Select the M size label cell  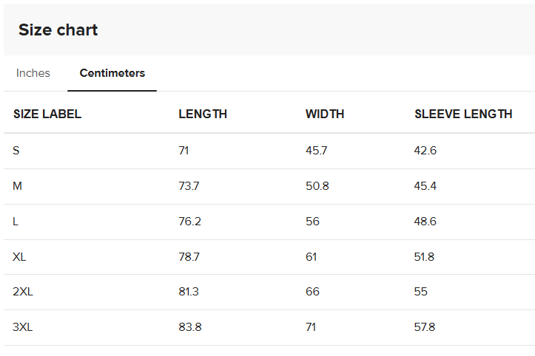[x=18, y=186]
